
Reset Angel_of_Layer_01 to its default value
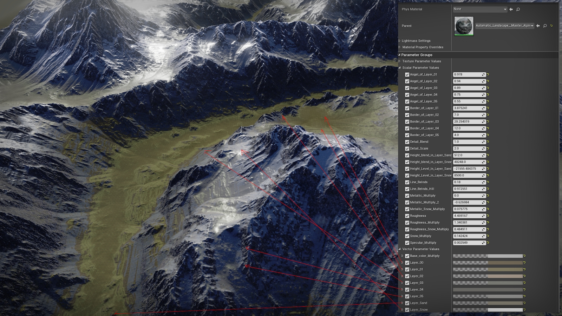(488, 74)
